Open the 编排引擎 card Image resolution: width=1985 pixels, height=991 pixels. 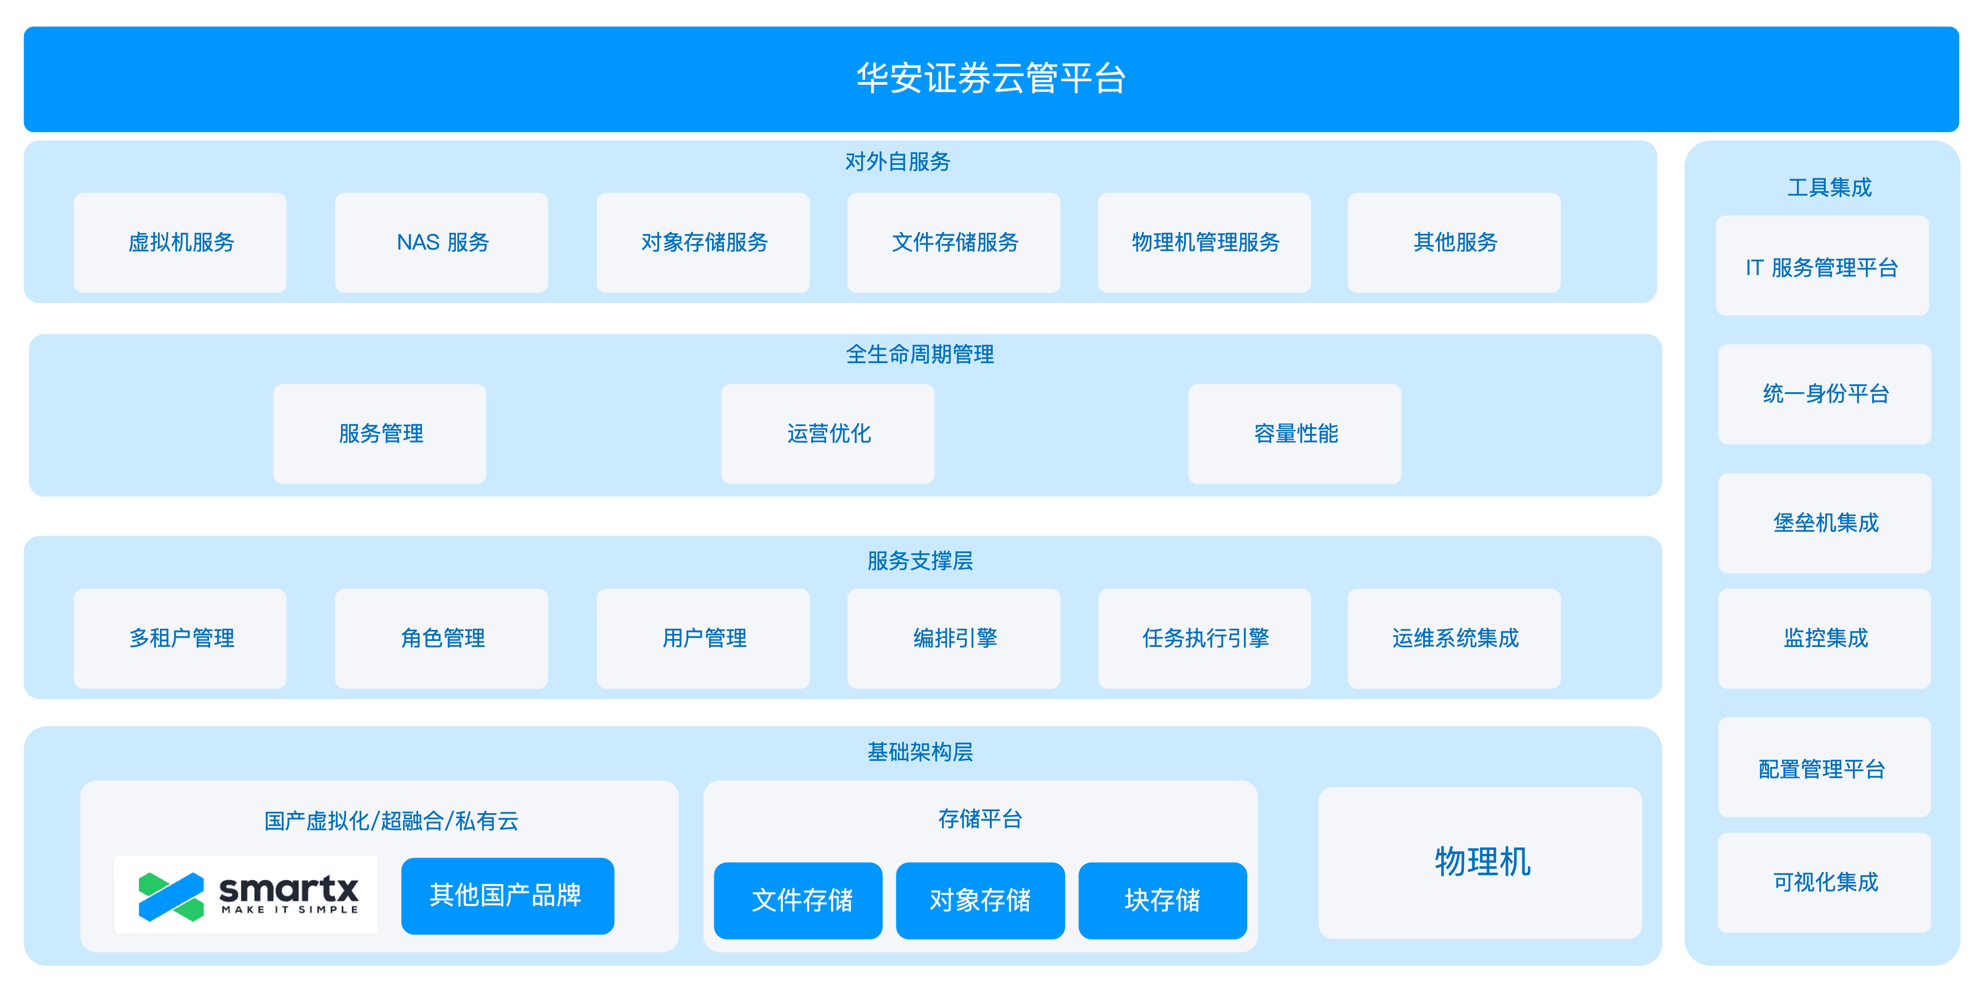953,638
